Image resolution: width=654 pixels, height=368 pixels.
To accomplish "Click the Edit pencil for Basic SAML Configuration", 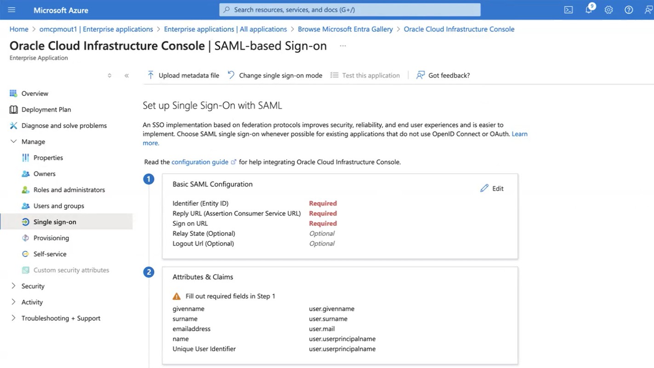I will point(492,188).
